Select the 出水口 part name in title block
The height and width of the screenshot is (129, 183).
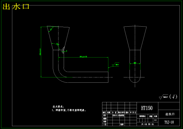click(x=170, y=114)
